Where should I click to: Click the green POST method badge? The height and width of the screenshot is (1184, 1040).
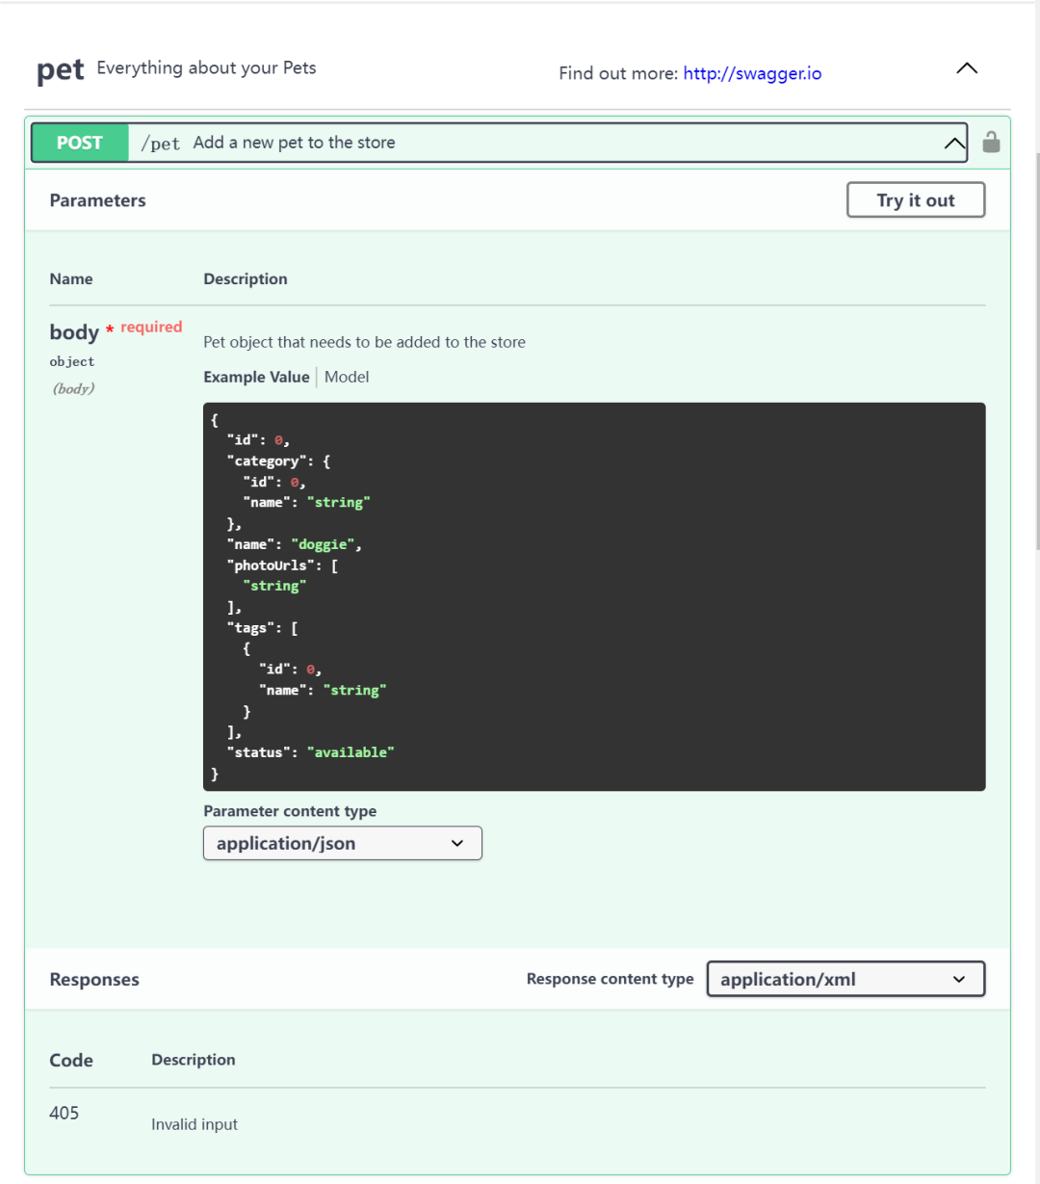tap(80, 143)
